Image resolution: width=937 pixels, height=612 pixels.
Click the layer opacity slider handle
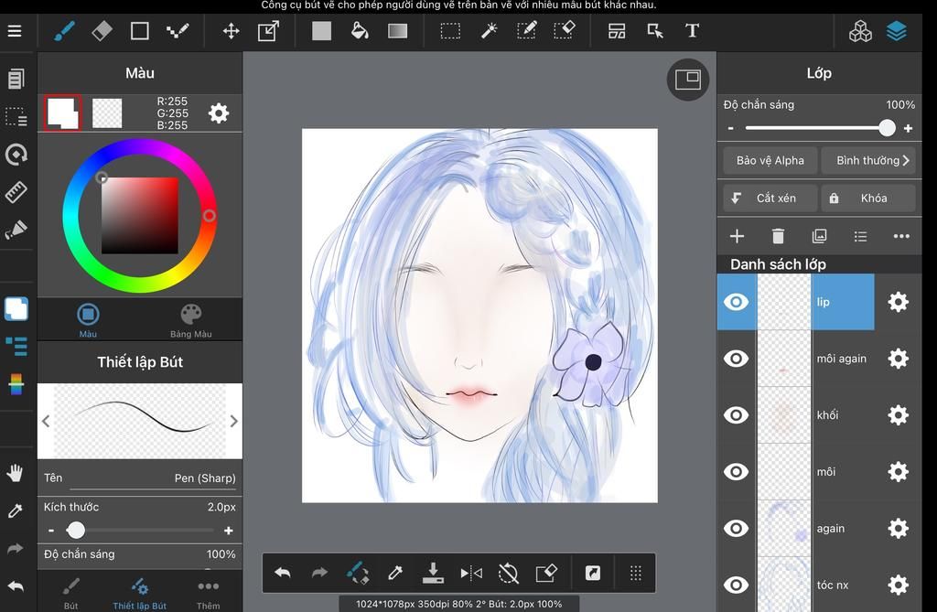coord(887,128)
